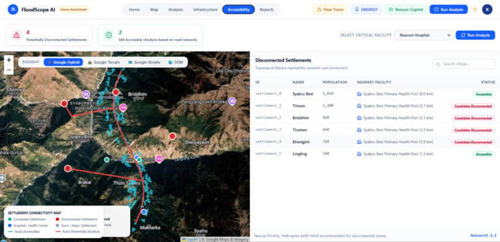
Task: Toggle the sun theme icon
Action: point(475,9)
